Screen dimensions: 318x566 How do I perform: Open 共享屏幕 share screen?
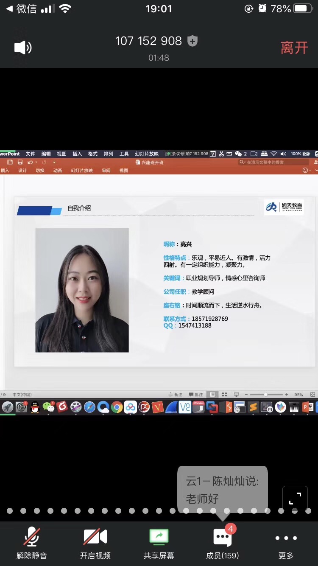click(159, 544)
